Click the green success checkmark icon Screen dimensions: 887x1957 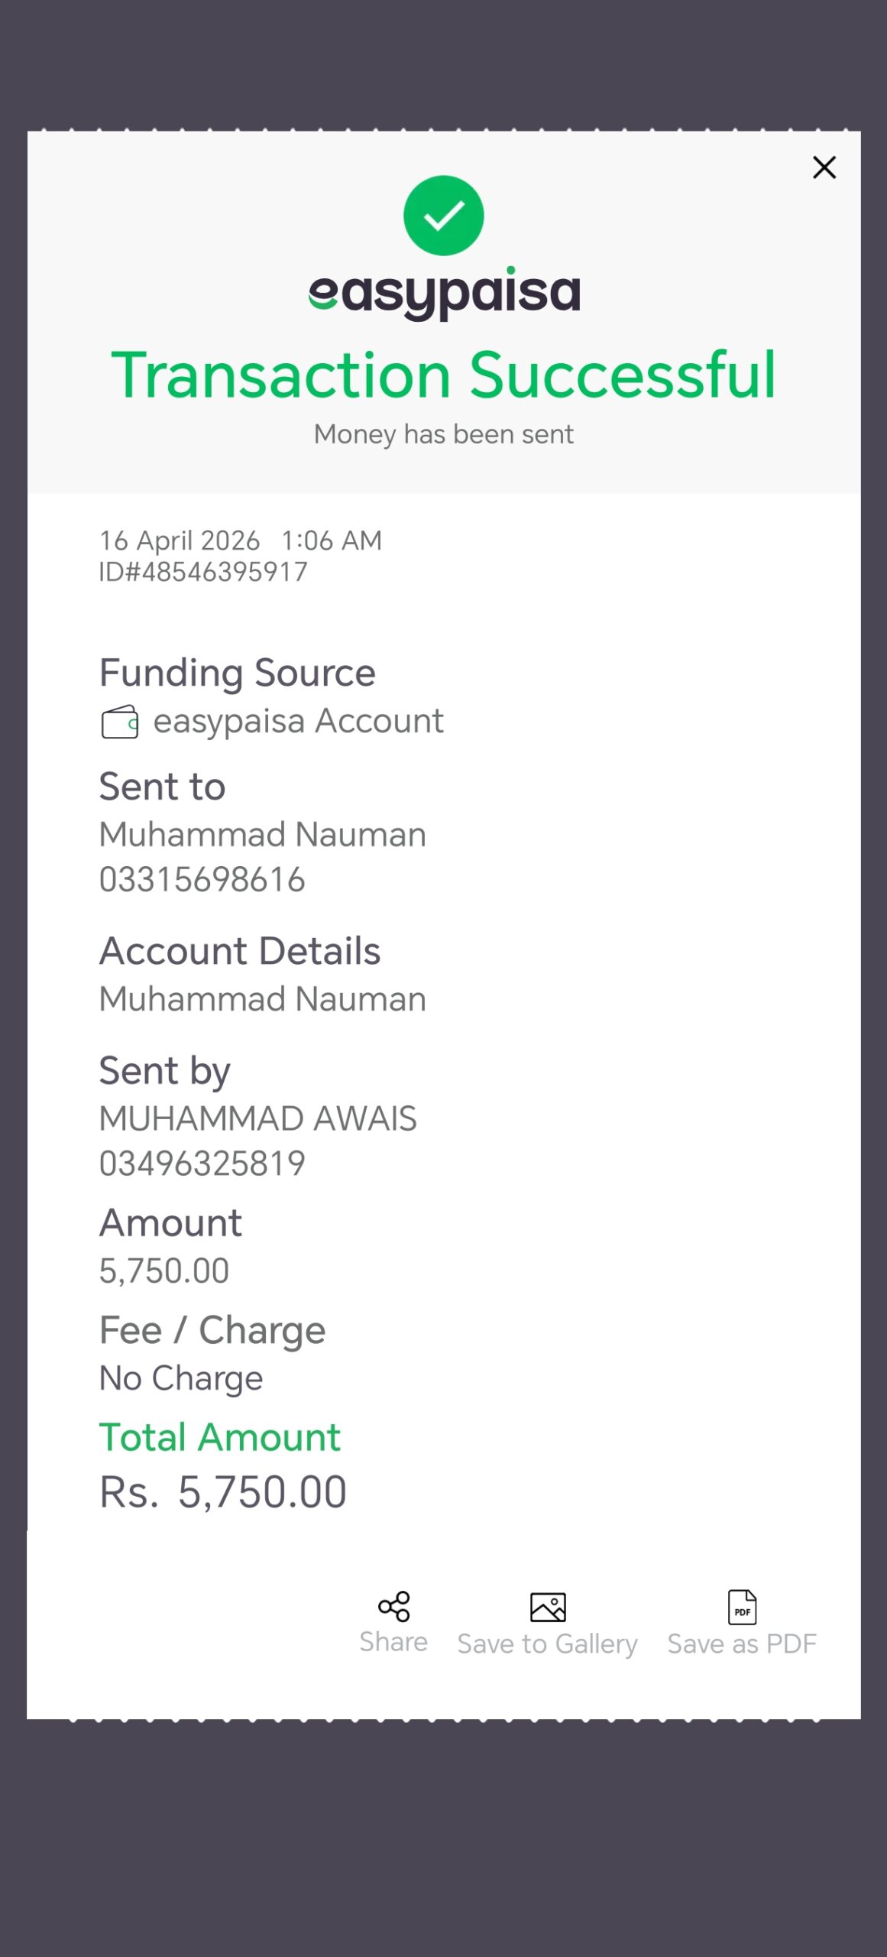point(443,216)
